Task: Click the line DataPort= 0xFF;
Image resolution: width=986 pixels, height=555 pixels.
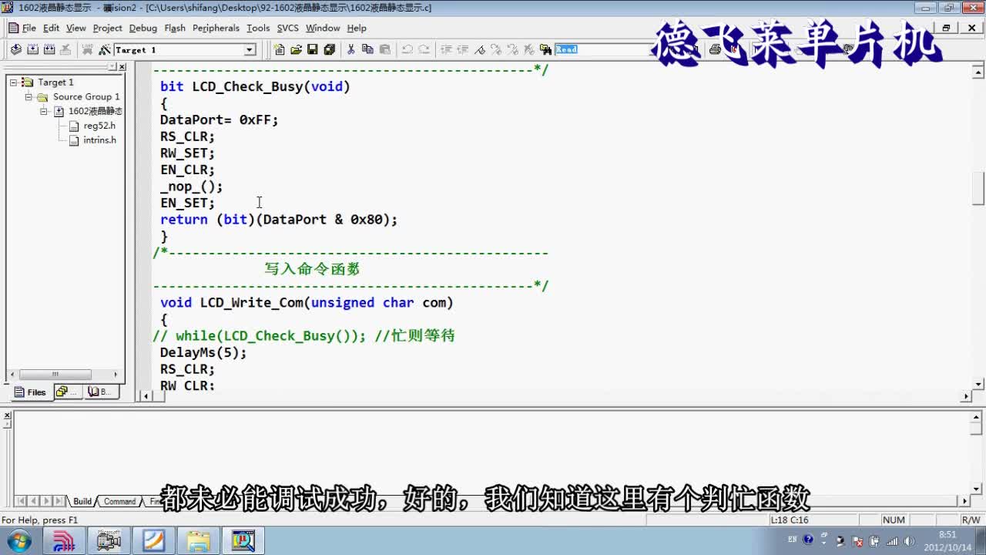Action: tap(219, 119)
